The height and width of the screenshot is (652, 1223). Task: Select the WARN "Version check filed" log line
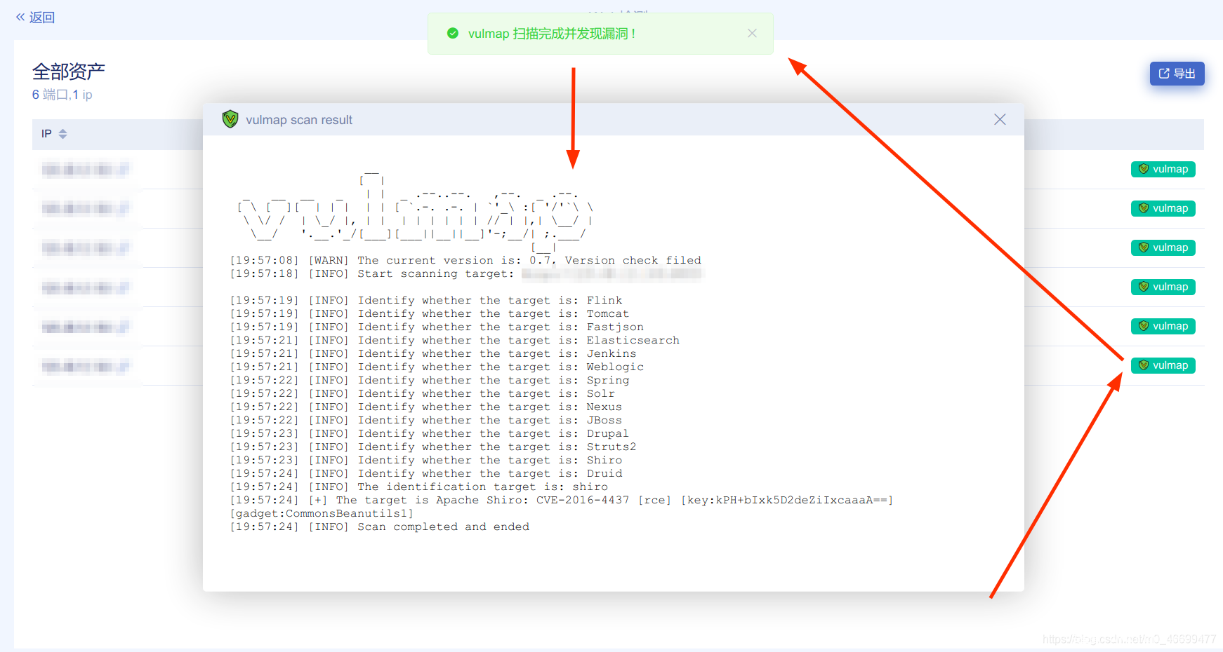[x=465, y=261]
